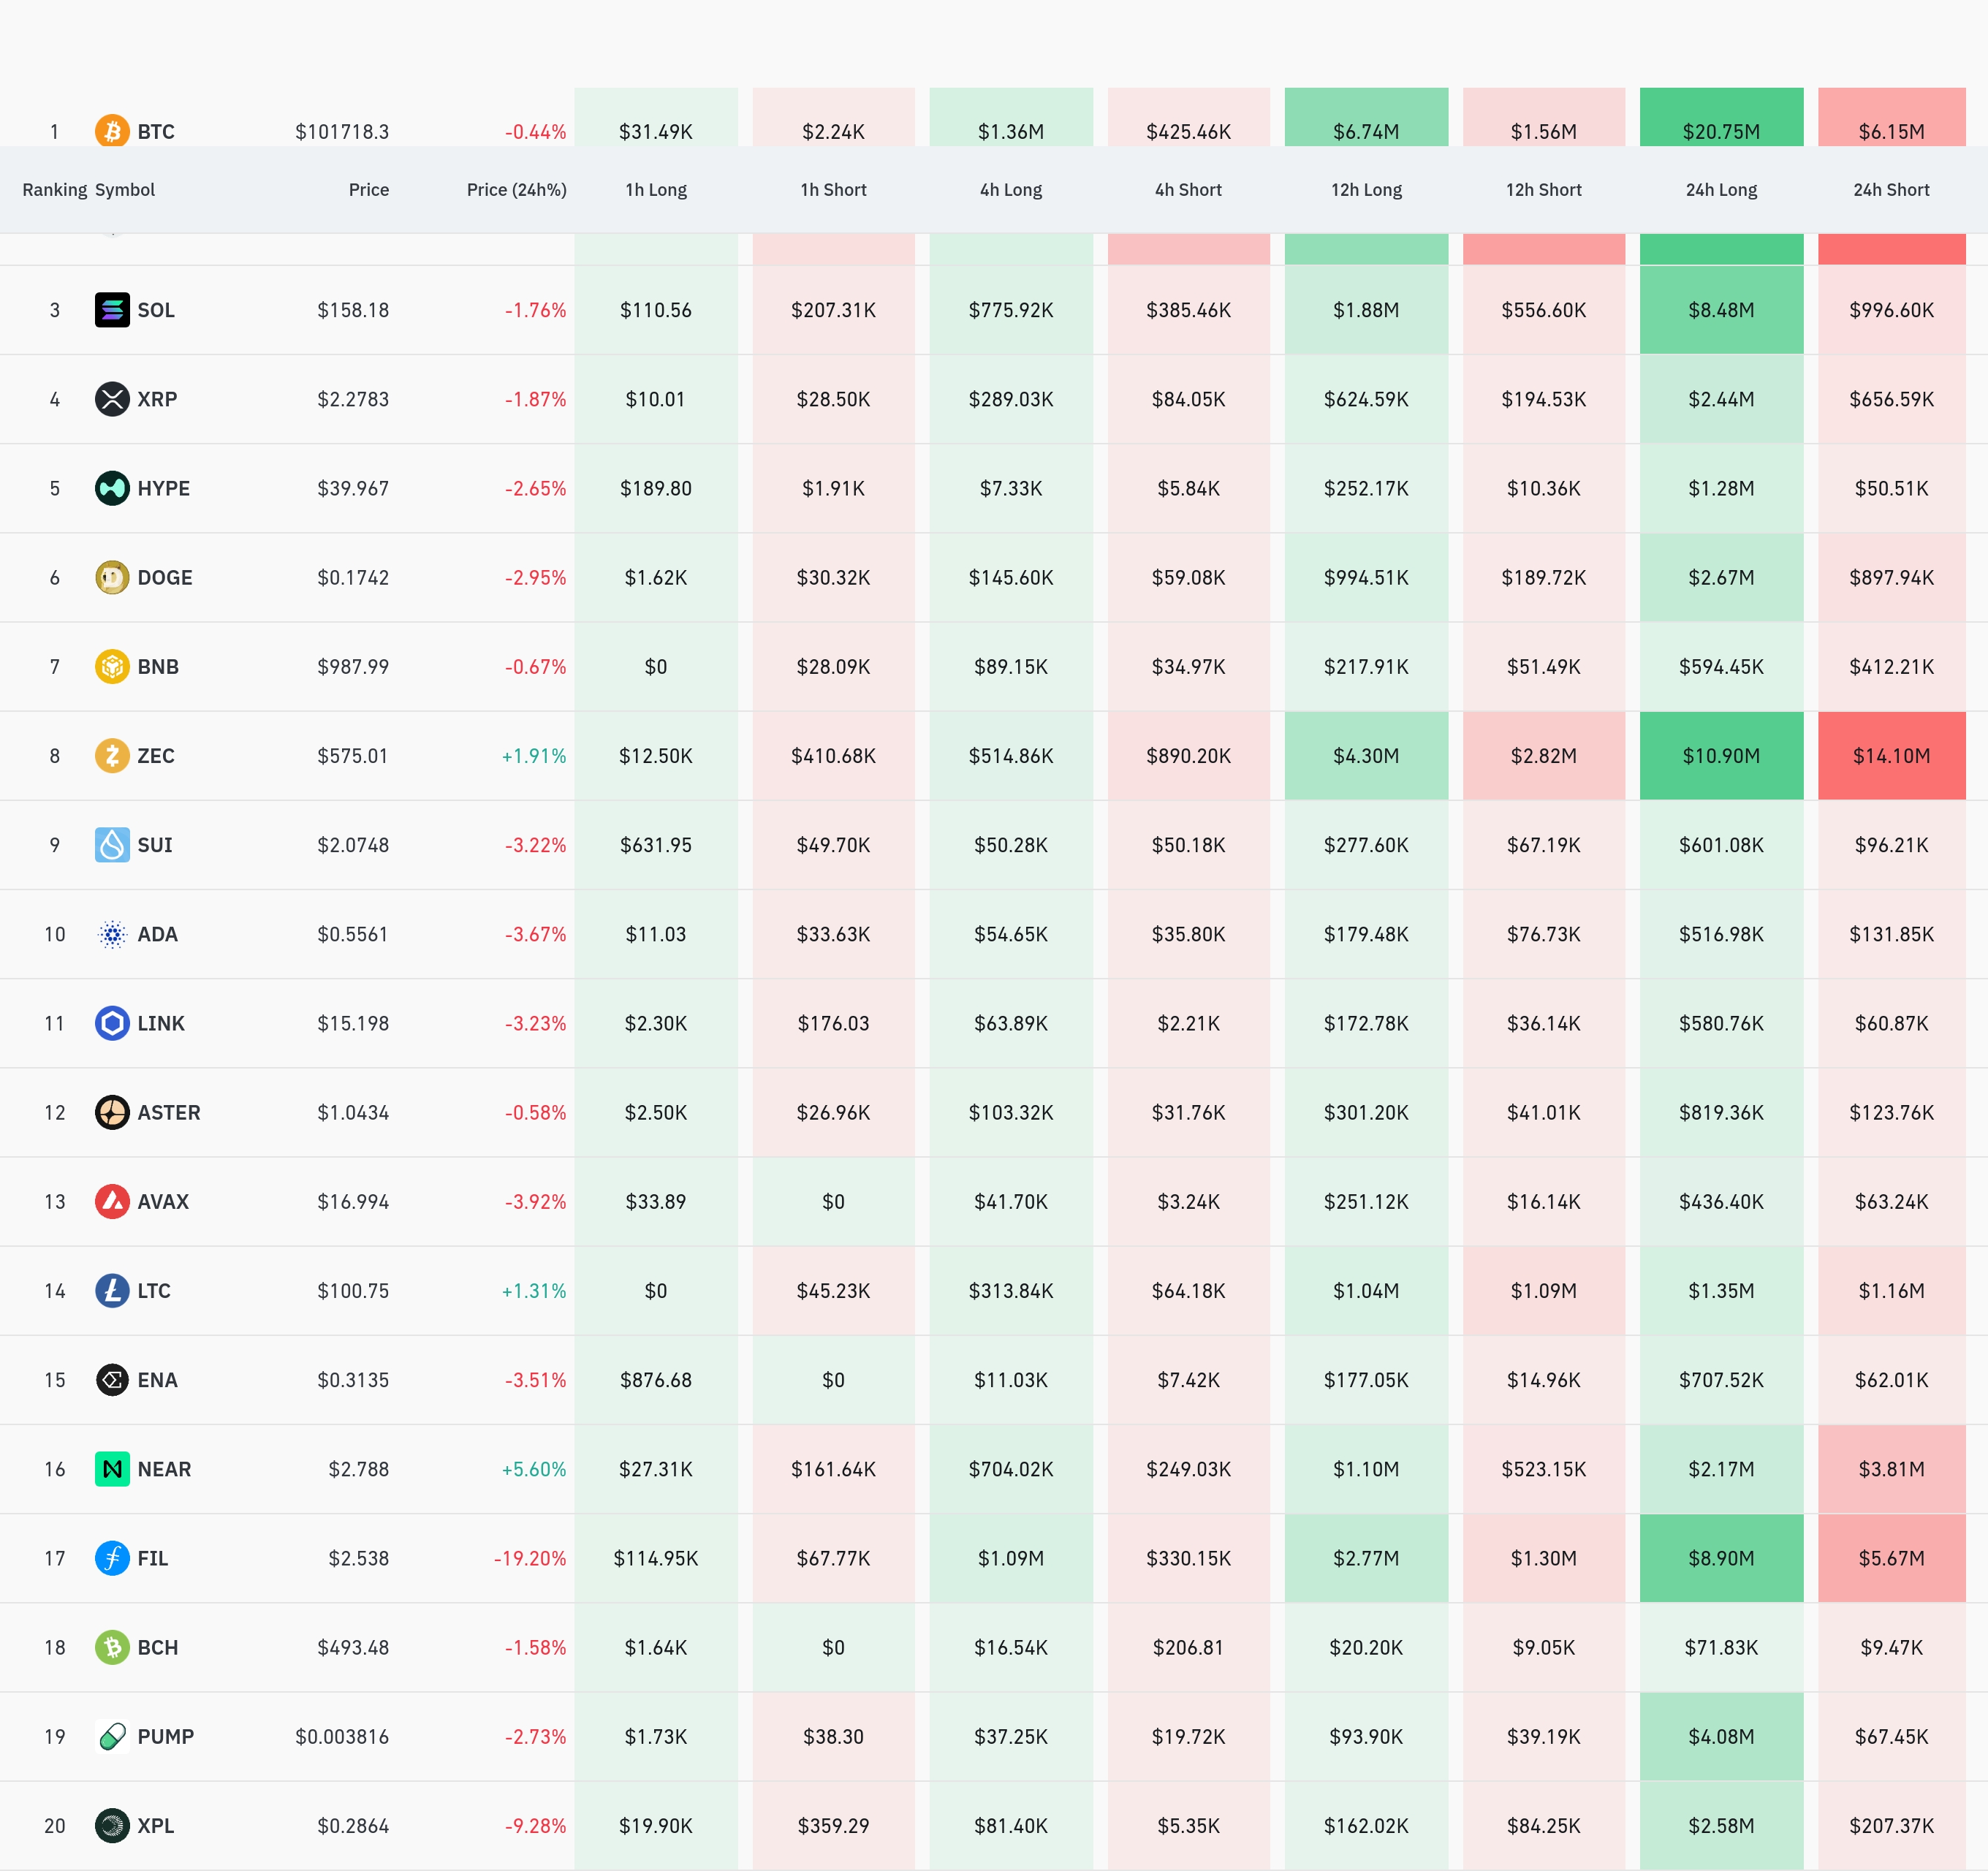Sort by 24h Long column header
1988x1871 pixels.
coord(1721,190)
